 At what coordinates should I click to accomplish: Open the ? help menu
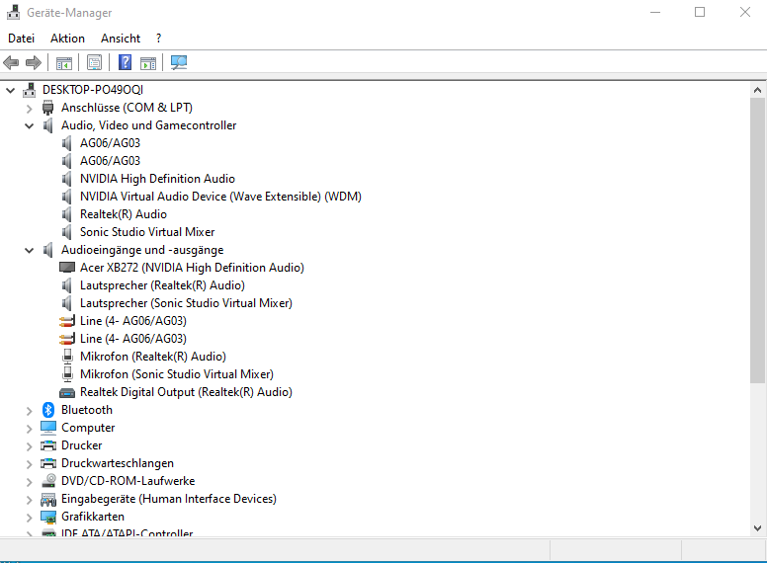158,39
